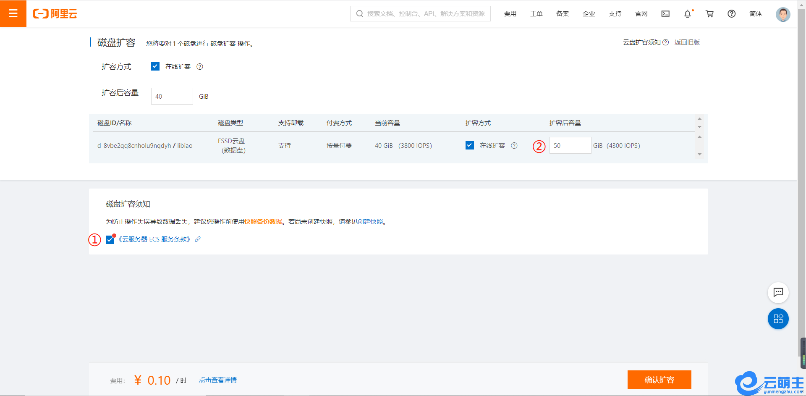Open the 简体 language selector
Screen dimensions: 806x396
click(x=755, y=14)
